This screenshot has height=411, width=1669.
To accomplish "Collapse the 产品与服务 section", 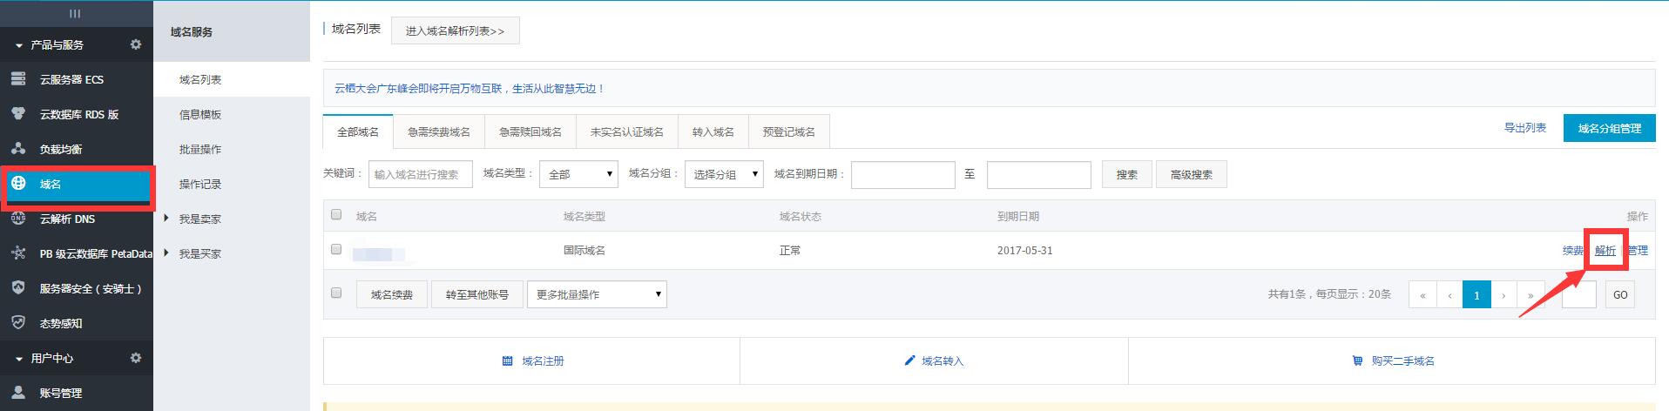I will click(x=19, y=45).
